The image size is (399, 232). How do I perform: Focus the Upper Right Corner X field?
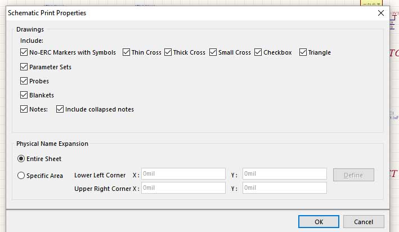click(x=183, y=188)
